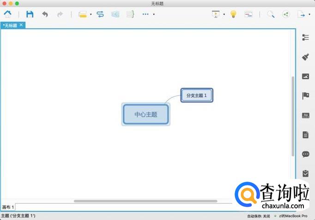Expand the more options ellipsis dropdown
This screenshot has height=220, width=315.
(154, 14)
